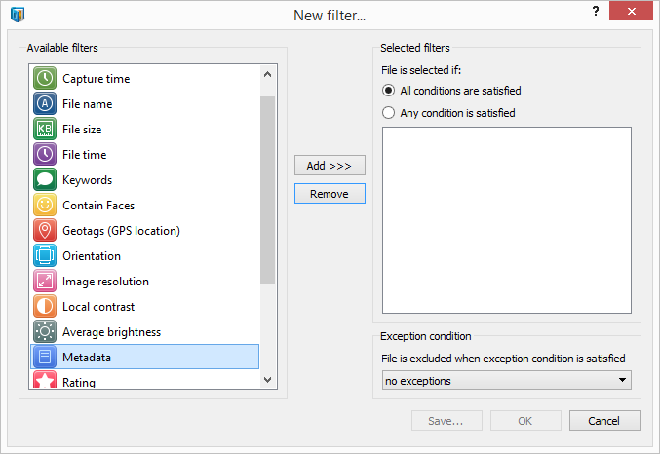This screenshot has width=660, height=454.
Task: Select All conditions are satisfied option
Action: click(451, 91)
